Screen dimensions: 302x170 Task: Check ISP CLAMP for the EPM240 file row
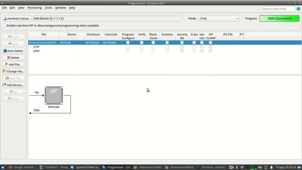210,42
